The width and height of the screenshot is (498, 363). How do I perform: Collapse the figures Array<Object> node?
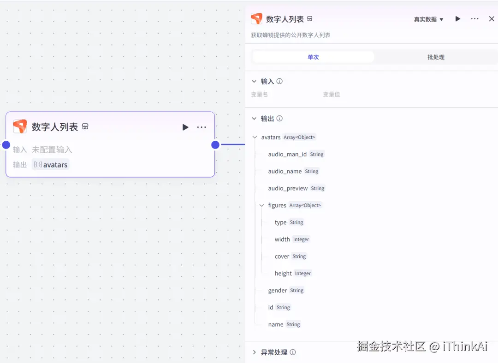pyautogui.click(x=262, y=205)
